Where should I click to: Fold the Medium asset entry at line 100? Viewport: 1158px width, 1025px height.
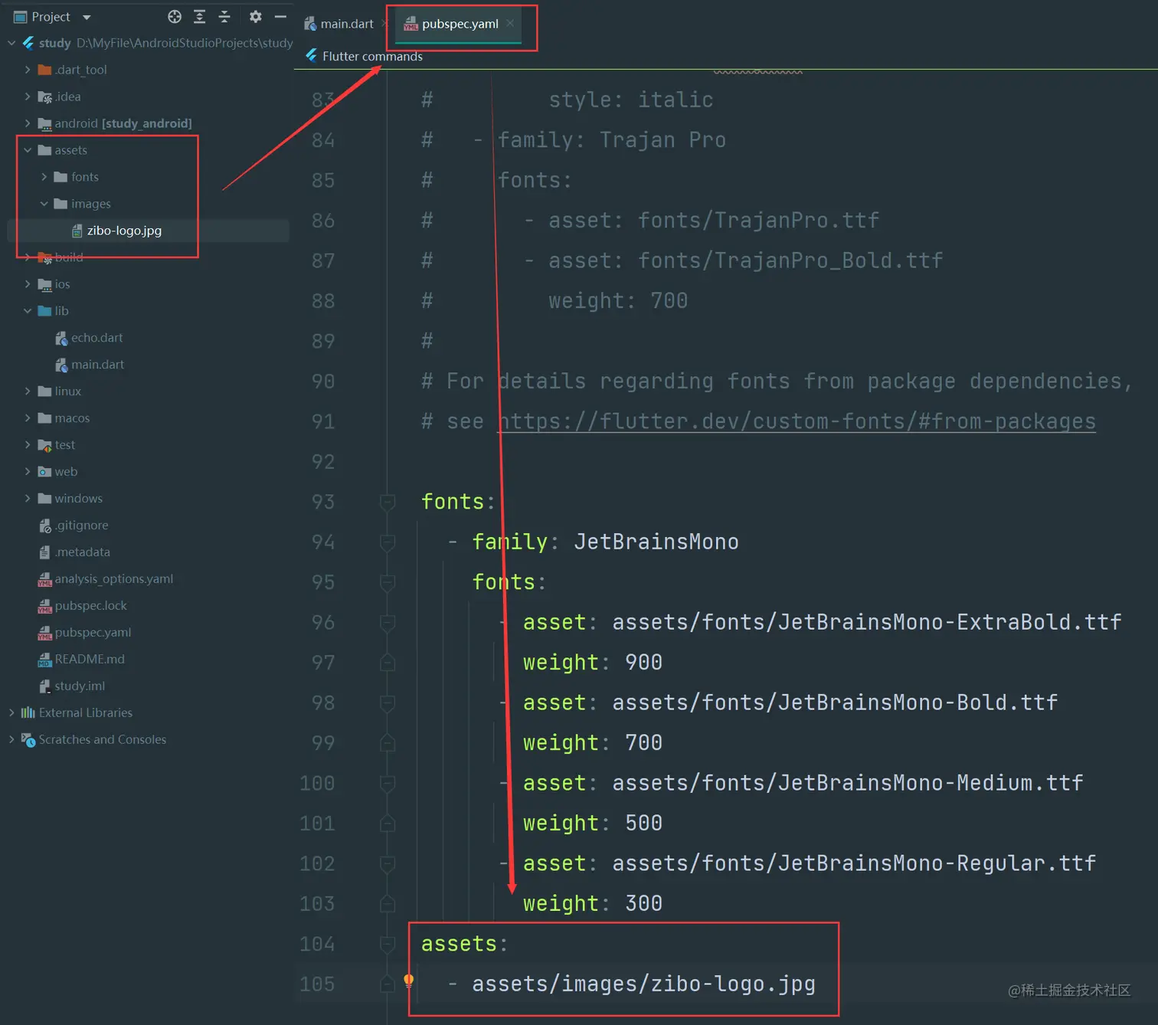(388, 784)
